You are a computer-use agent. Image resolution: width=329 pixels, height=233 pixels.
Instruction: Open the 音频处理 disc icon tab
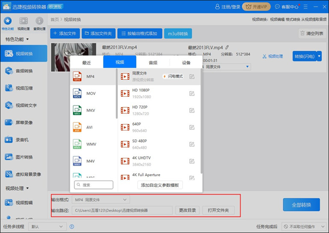pos(39,23)
